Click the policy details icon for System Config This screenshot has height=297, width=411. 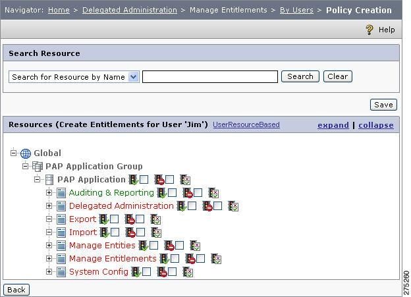point(188,272)
